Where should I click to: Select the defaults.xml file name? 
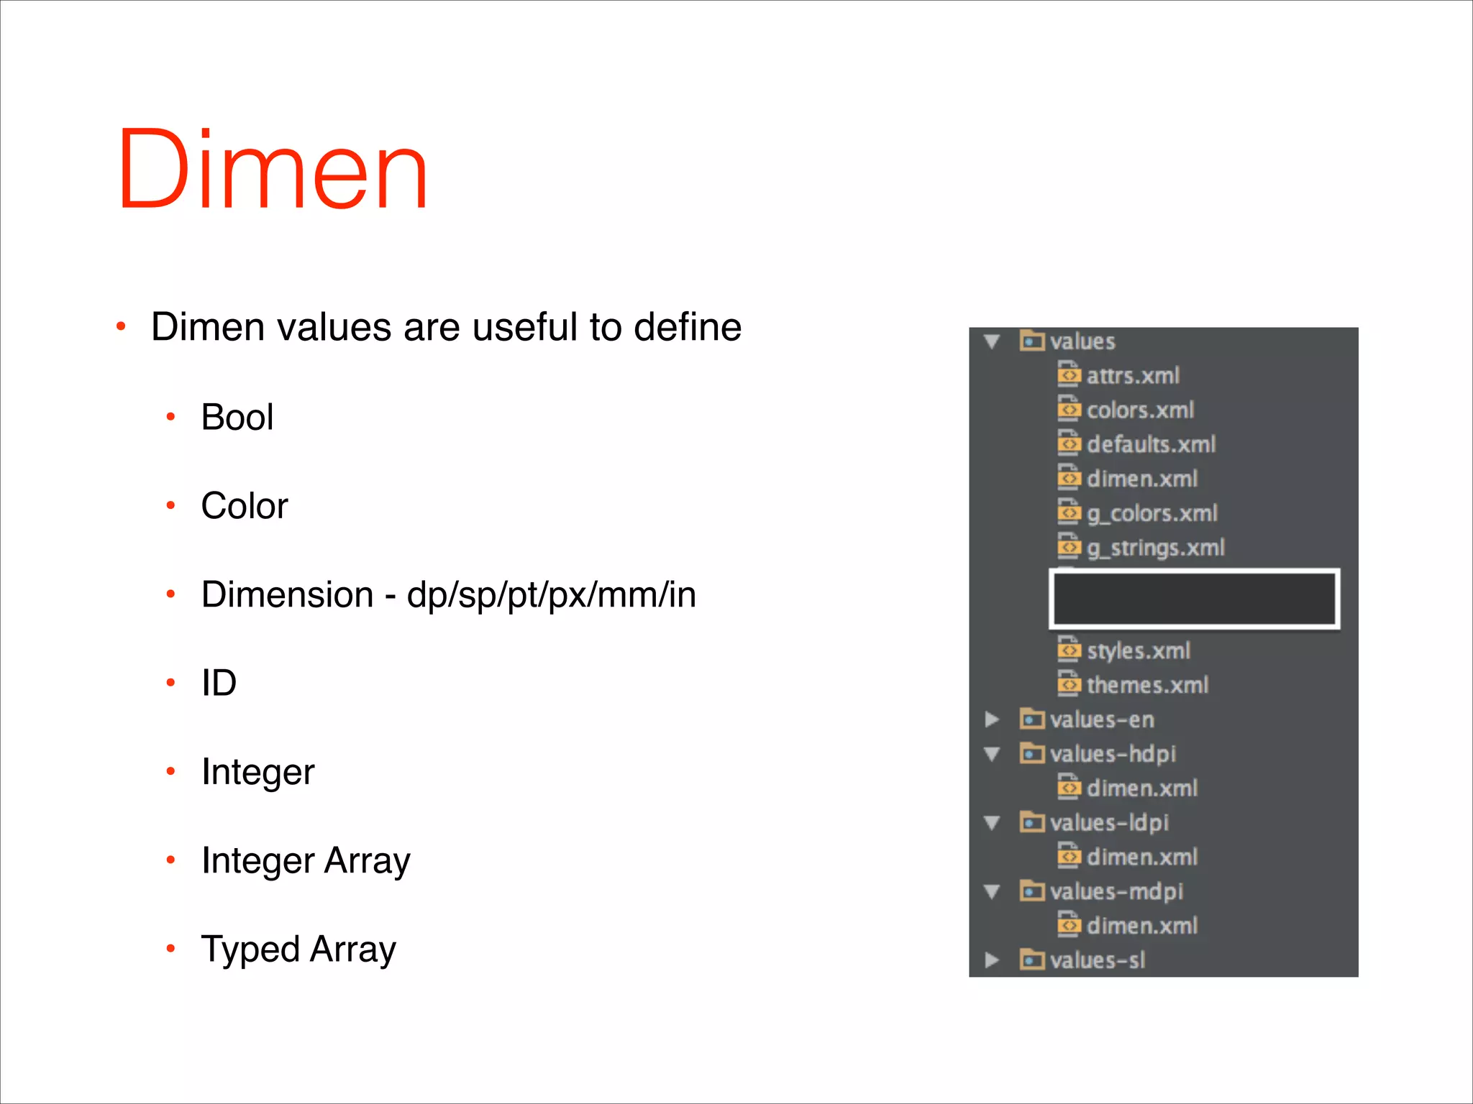1151,444
